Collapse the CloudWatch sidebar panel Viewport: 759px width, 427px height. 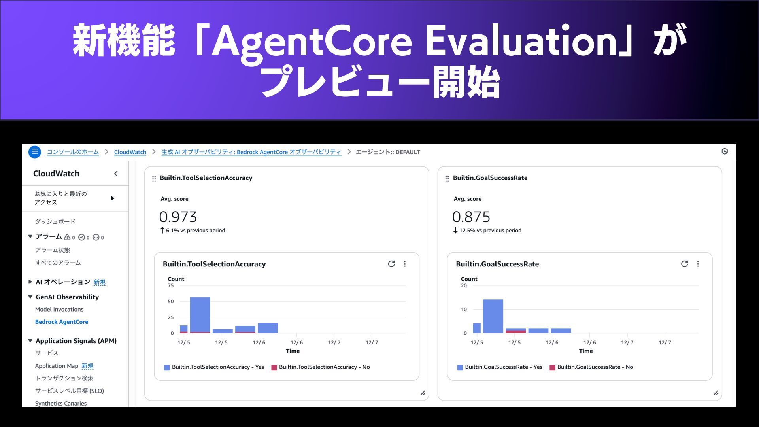116,174
